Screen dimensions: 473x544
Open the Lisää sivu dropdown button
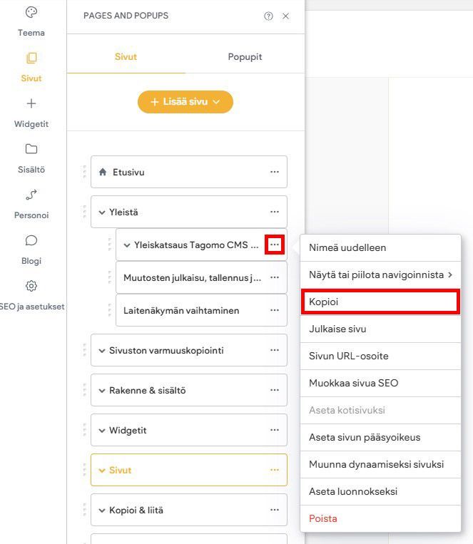click(x=185, y=102)
